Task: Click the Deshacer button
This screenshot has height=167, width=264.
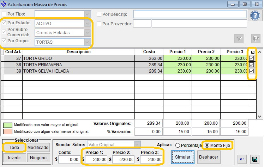Action: 208,157
